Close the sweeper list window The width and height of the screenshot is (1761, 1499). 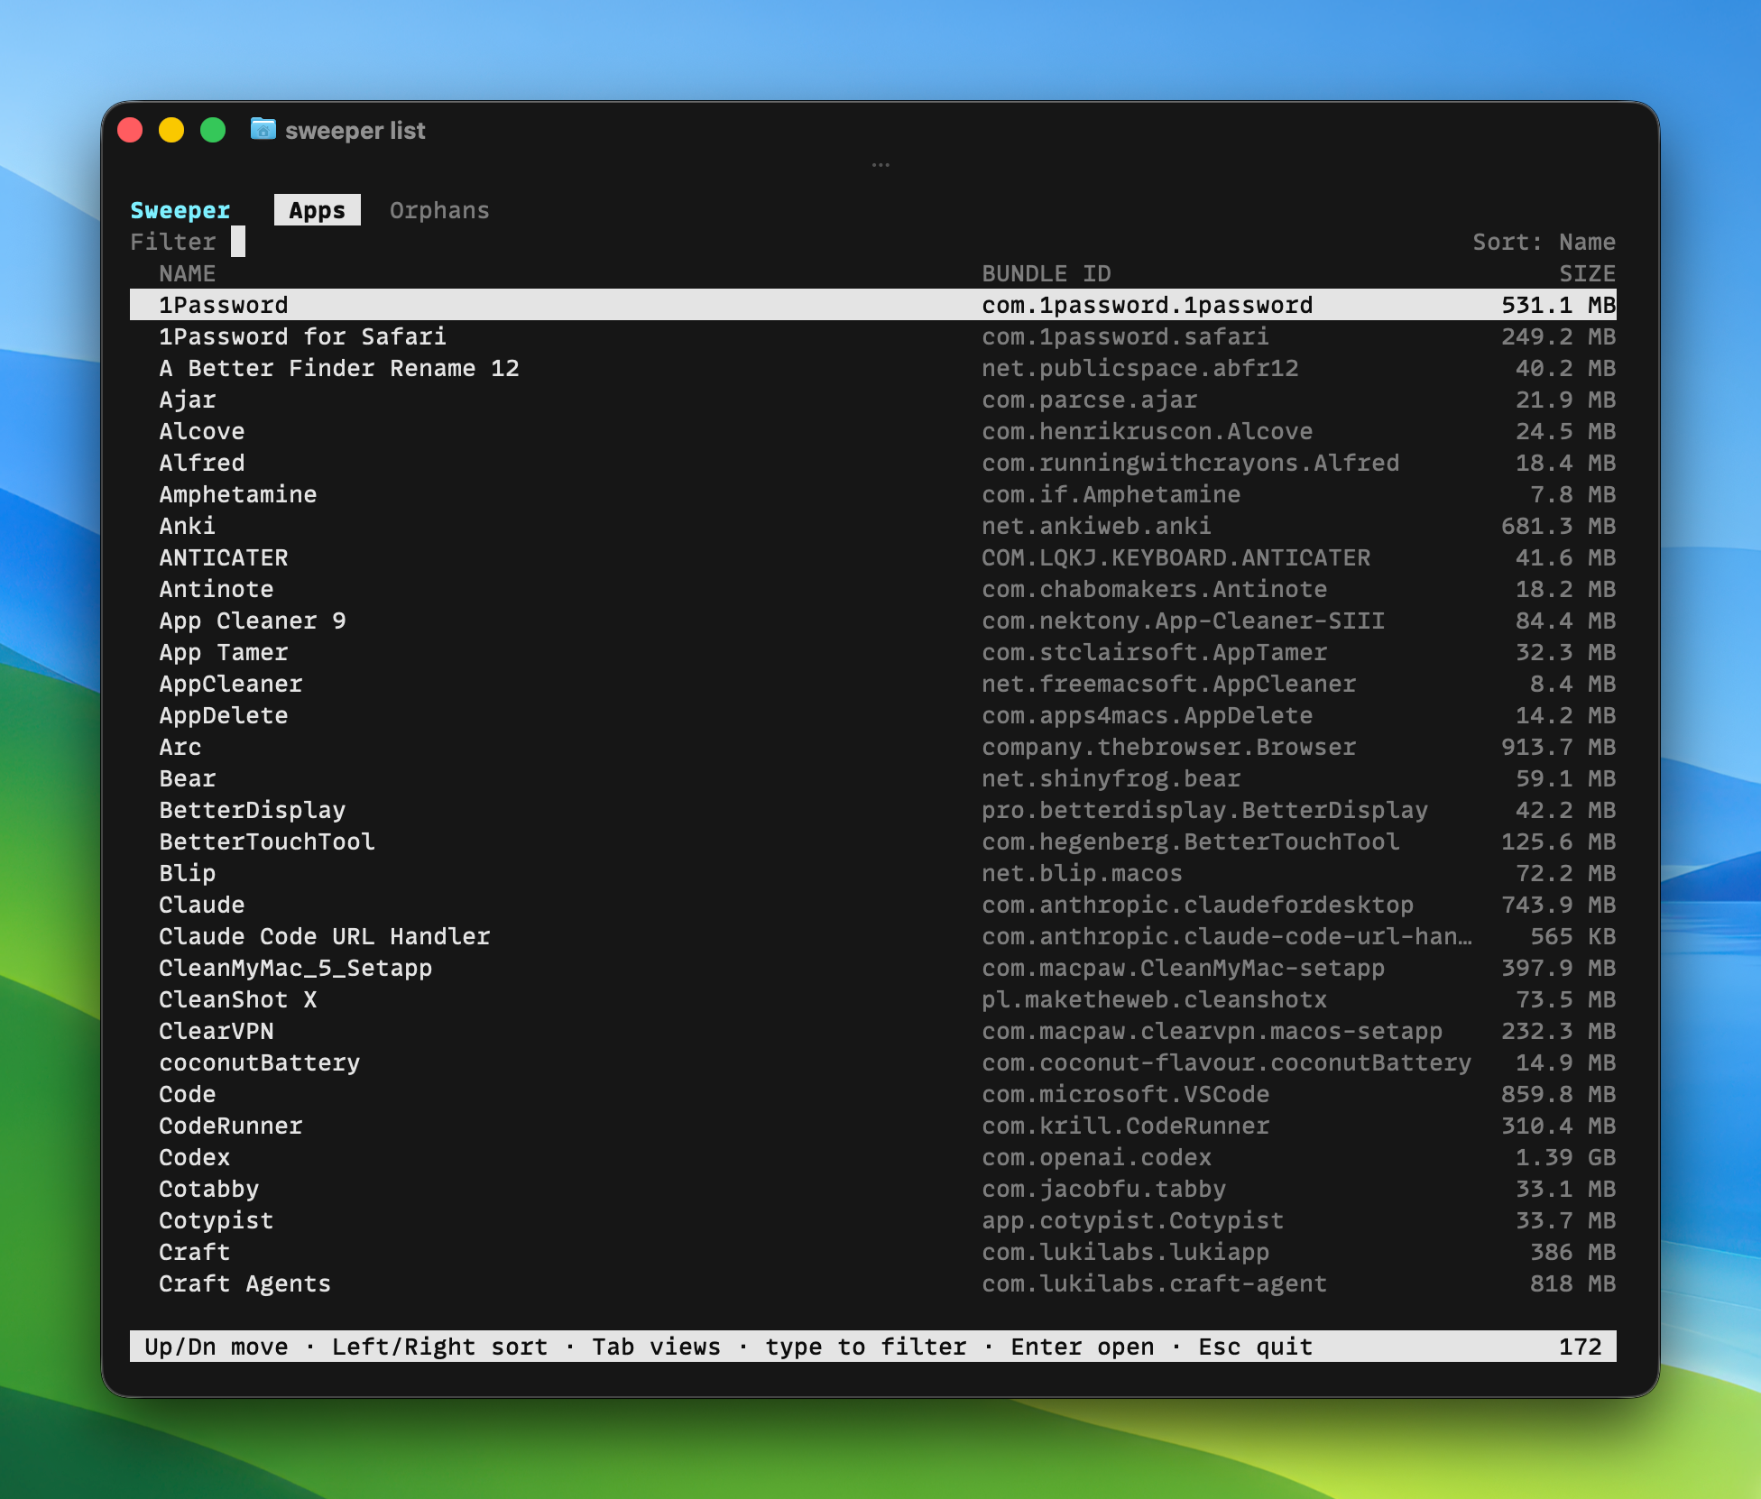pyautogui.click(x=131, y=131)
